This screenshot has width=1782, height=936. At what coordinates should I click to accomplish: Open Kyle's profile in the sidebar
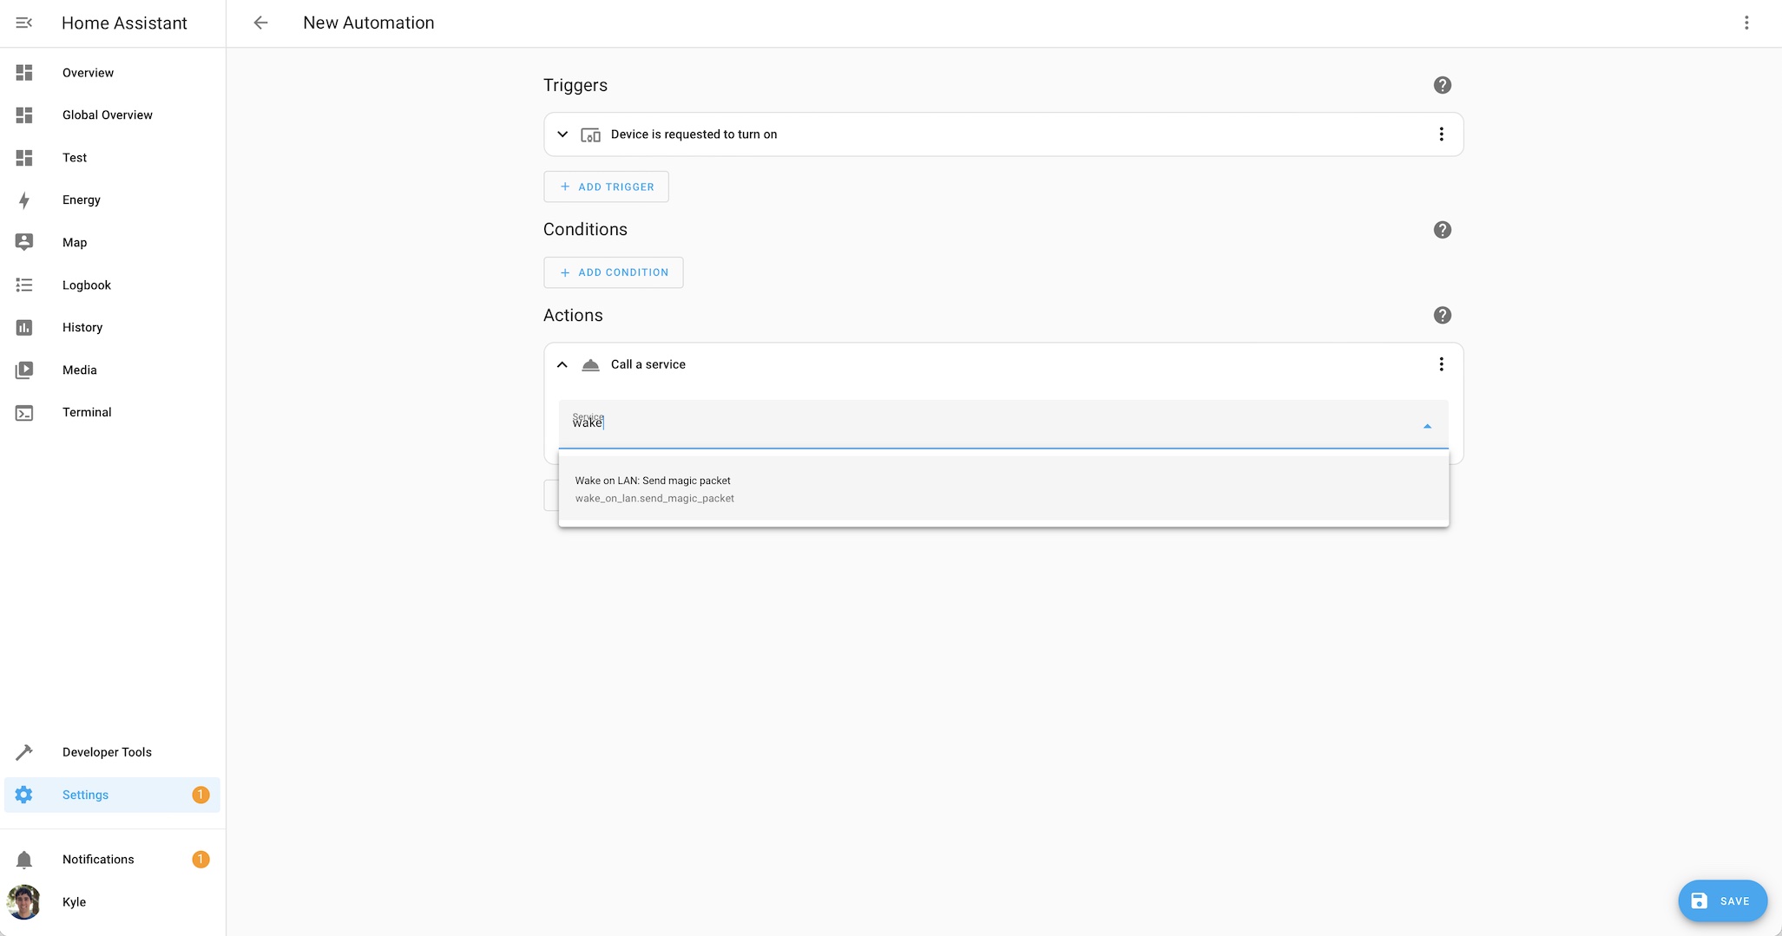113,902
